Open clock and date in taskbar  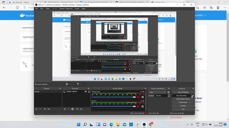(218, 124)
